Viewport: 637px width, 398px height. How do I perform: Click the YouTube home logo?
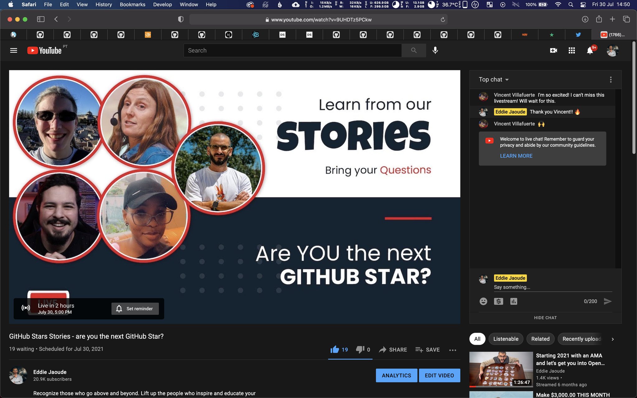(45, 50)
